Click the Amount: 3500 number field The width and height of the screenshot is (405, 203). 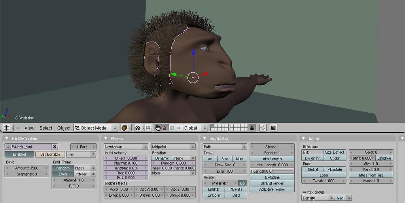(x=27, y=168)
